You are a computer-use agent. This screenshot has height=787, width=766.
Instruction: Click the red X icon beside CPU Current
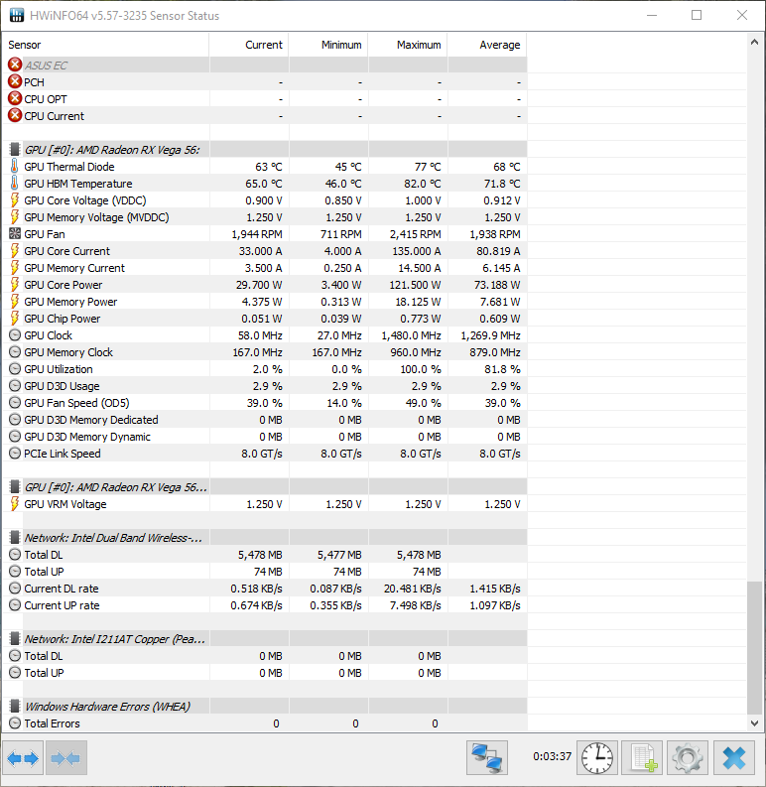[15, 115]
